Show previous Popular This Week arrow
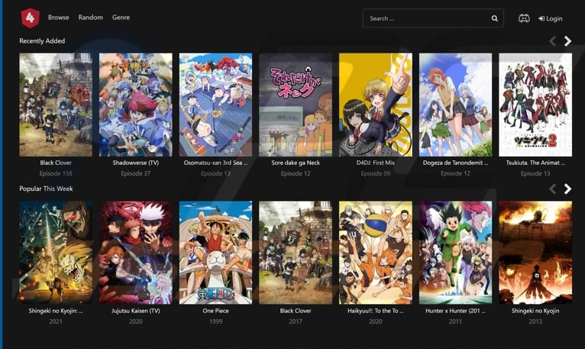 [x=552, y=189]
